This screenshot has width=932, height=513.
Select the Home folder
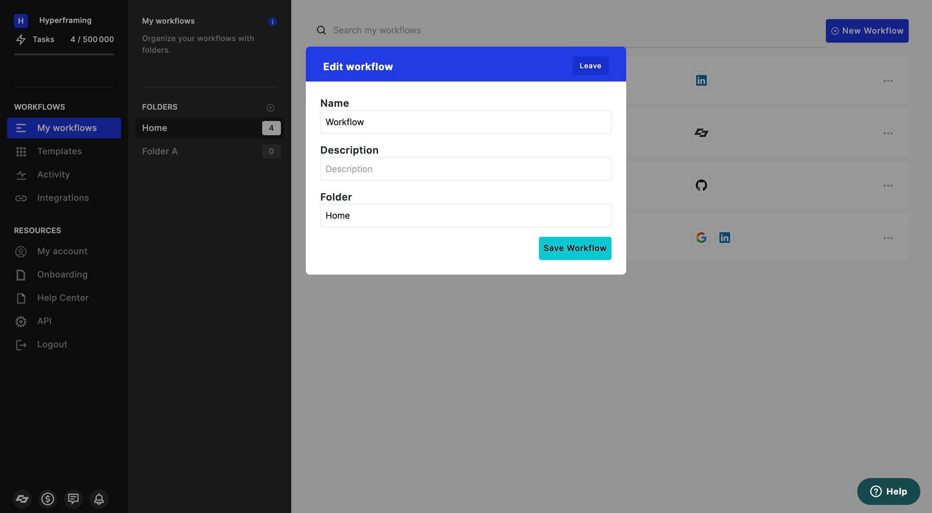210,128
